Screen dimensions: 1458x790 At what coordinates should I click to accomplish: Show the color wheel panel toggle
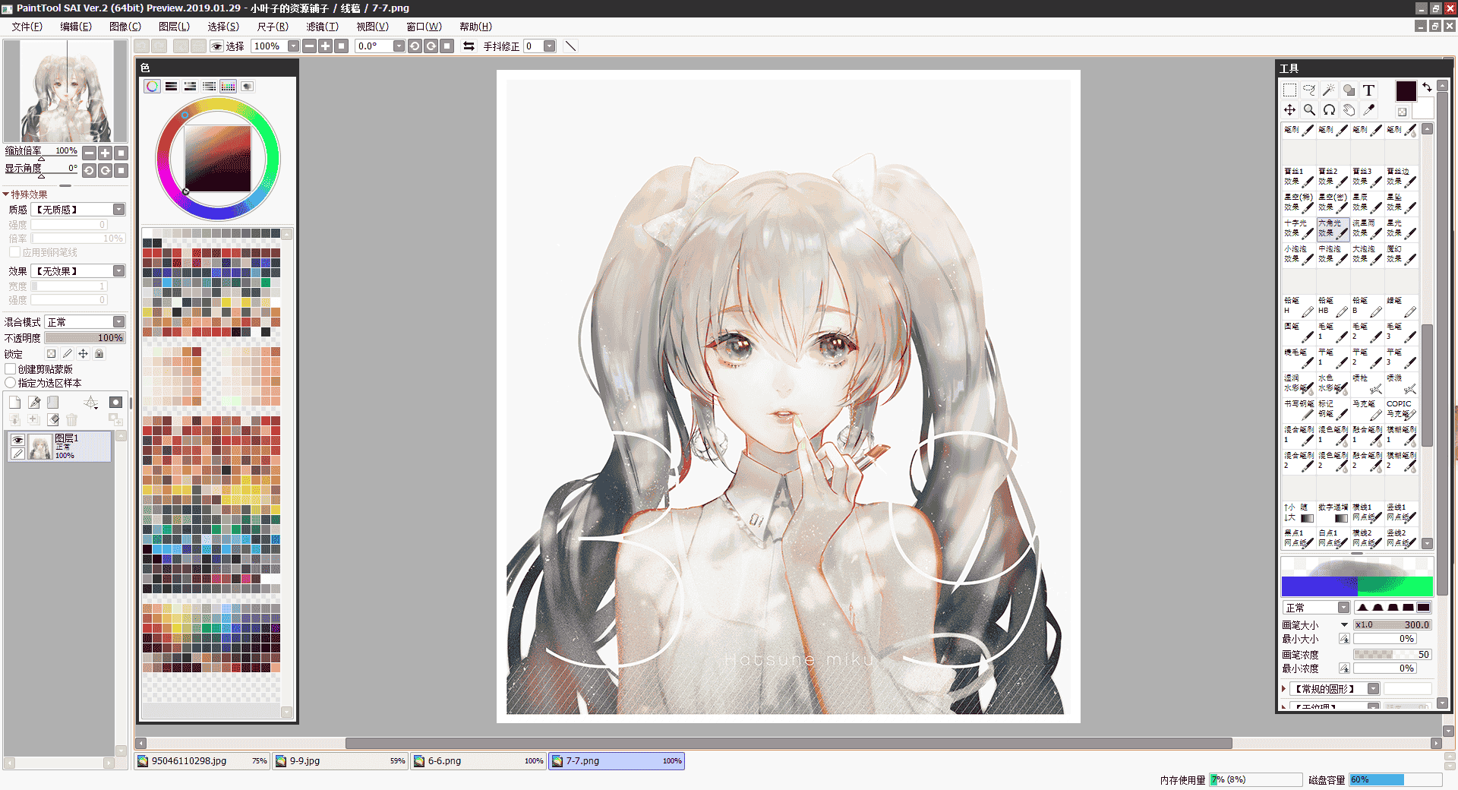click(x=153, y=87)
